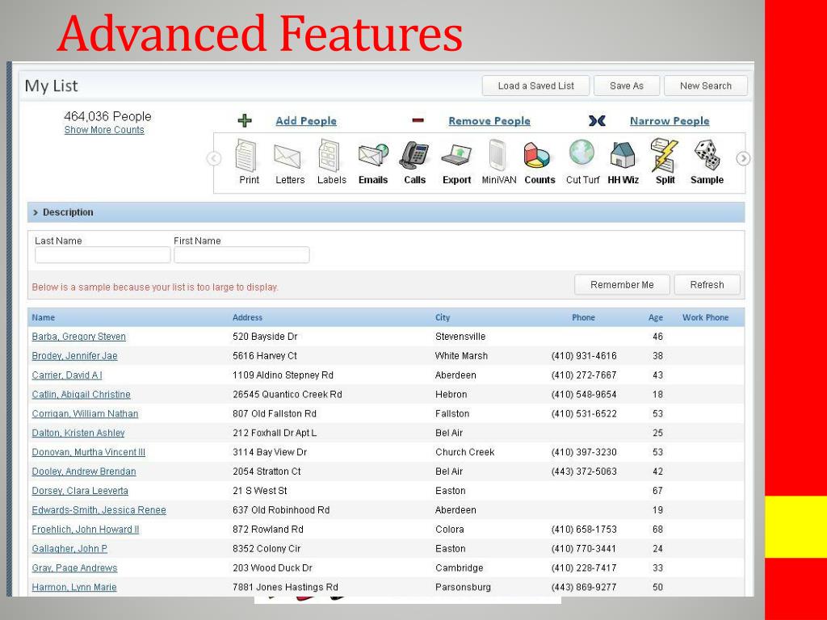Click city cell Parsonsburg
Viewport: 827px width, 620px height.
point(463,587)
